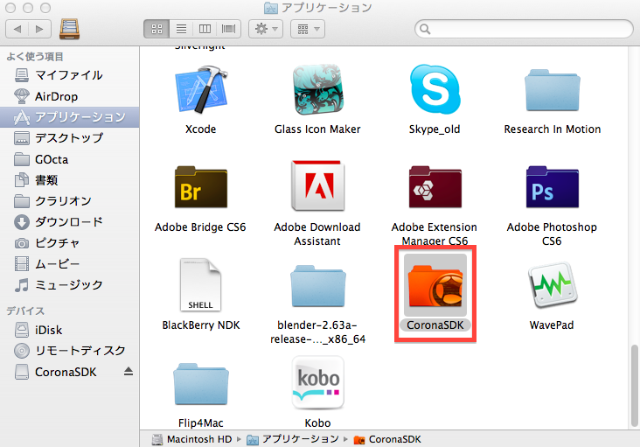Open デスクトップ in the sidebar

click(x=69, y=138)
